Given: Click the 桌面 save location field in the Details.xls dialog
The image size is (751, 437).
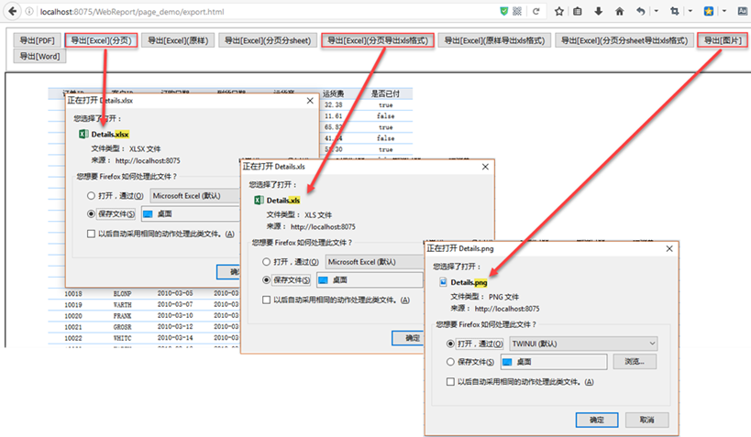Looking at the screenshot, I should point(370,280).
